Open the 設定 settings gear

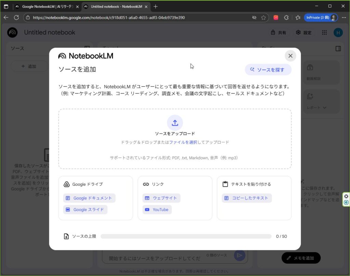304,32
